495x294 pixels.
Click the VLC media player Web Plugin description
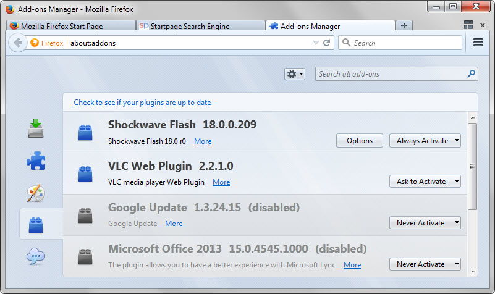pyautogui.click(x=156, y=182)
